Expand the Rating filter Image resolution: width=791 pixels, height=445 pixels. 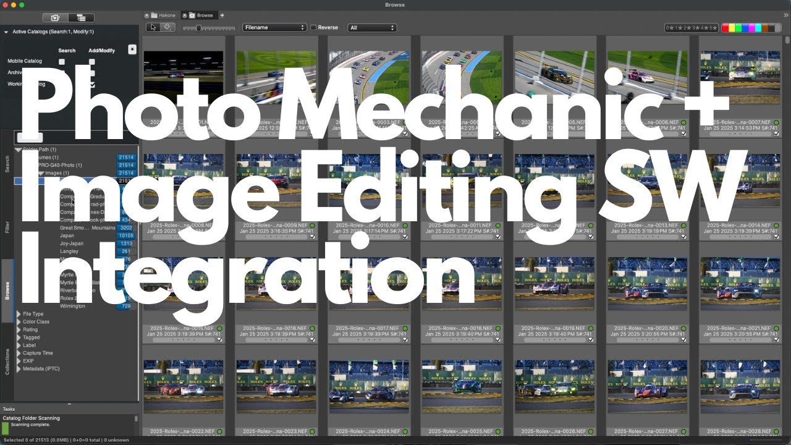point(19,330)
